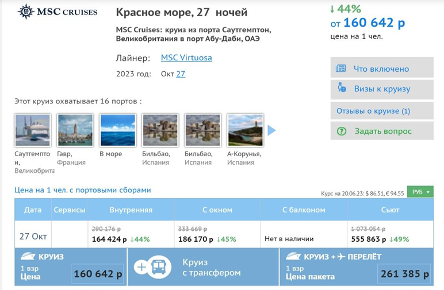This screenshot has width=444, height=290.
Task: Click the ship icon in КРУИЗ + ПЕРЕЛЁТ
Action: click(x=293, y=256)
